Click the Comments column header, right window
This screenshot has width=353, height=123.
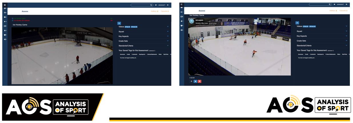click(x=313, y=54)
